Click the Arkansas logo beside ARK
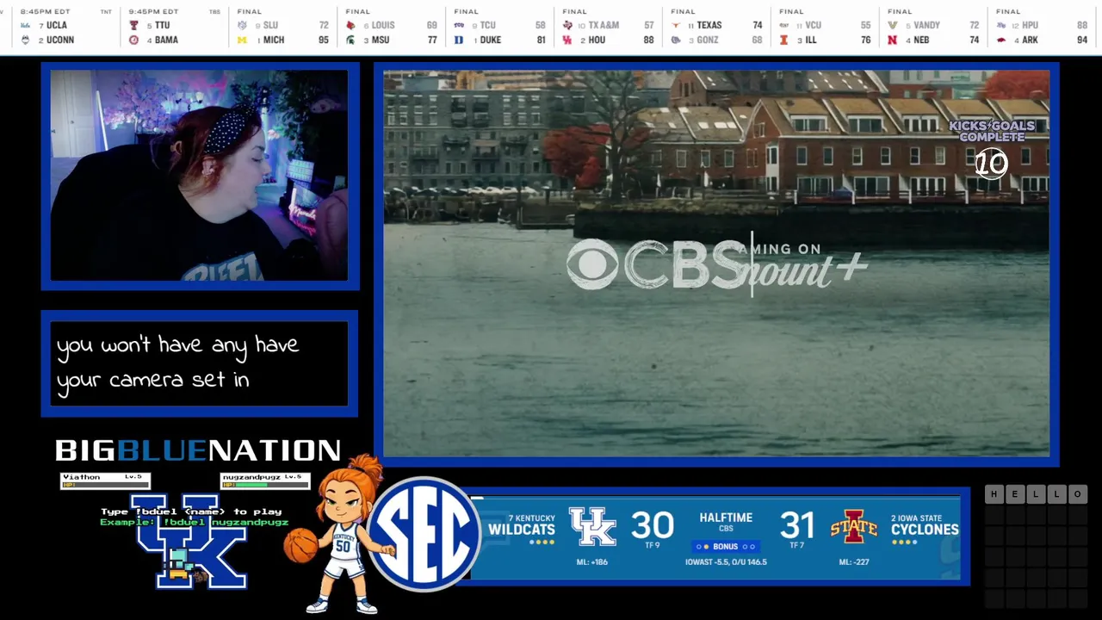The width and height of the screenshot is (1102, 620). (1001, 40)
